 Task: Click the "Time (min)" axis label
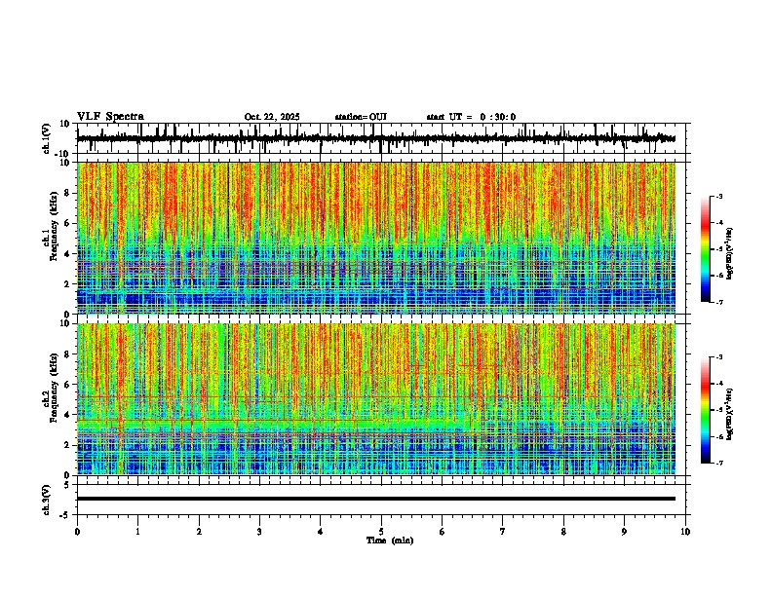(x=390, y=540)
